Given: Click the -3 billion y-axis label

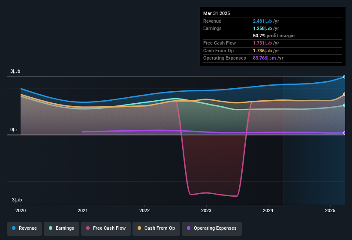Looking at the screenshot, I should pos(16,200).
